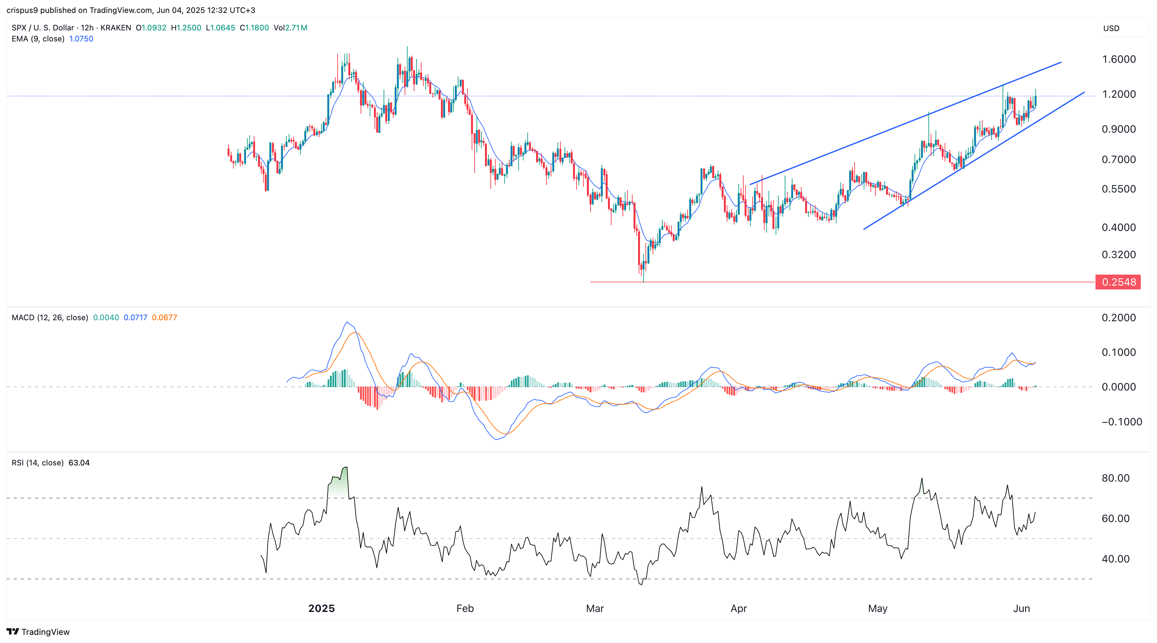Viewport: 1157px width, 643px height.
Task: Click the TradingView logo icon
Action: tap(13, 632)
